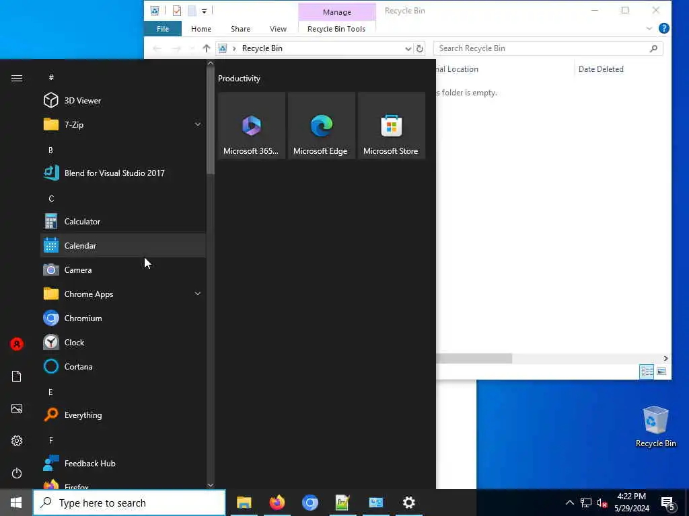Image resolution: width=689 pixels, height=516 pixels.
Task: Click the Up arrow in Explorer navigation
Action: 206,48
